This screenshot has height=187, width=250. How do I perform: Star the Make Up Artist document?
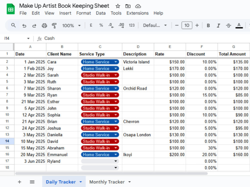118,6
